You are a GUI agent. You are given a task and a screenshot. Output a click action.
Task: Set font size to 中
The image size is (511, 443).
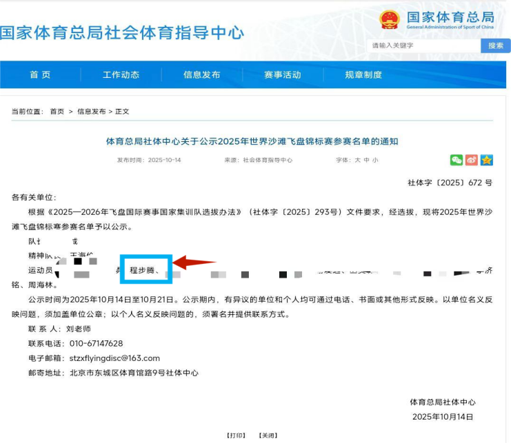(x=366, y=160)
